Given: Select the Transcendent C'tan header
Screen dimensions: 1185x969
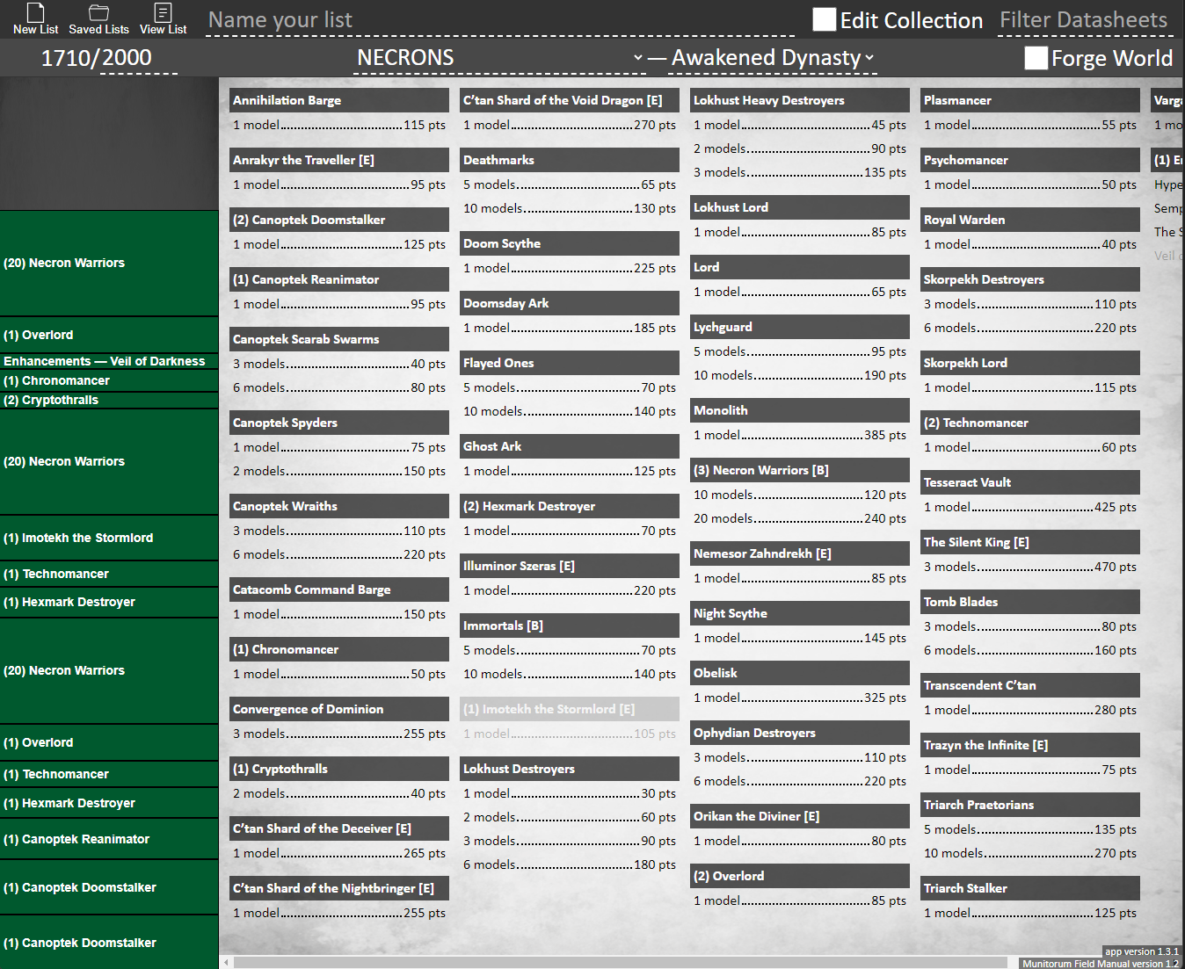Looking at the screenshot, I should click(1030, 685).
